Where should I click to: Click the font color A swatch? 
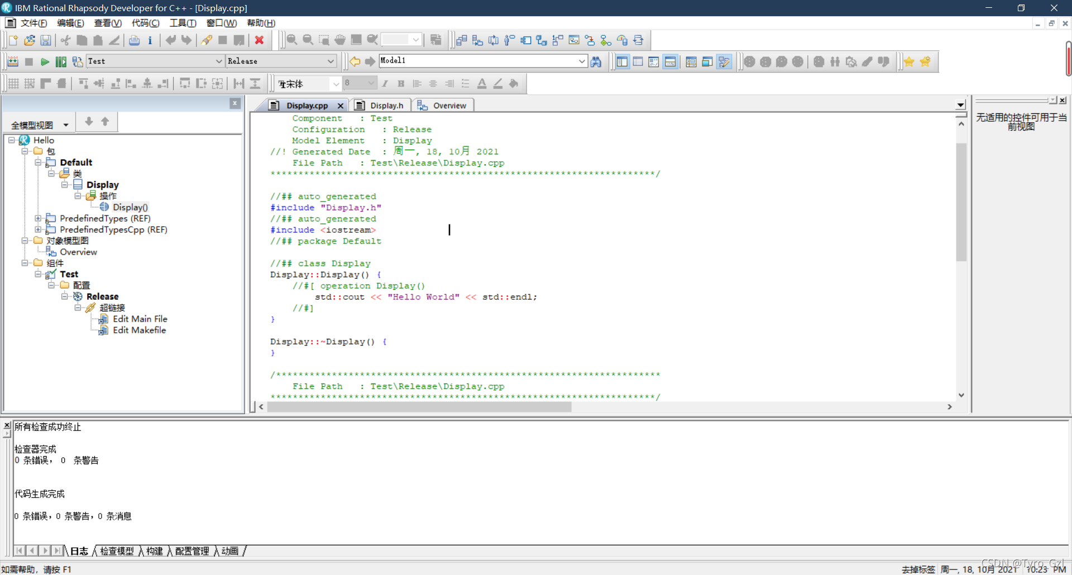482,83
